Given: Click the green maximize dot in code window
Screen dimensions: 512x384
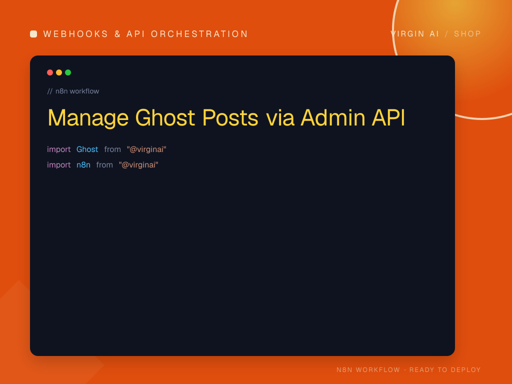Looking at the screenshot, I should (x=68, y=72).
